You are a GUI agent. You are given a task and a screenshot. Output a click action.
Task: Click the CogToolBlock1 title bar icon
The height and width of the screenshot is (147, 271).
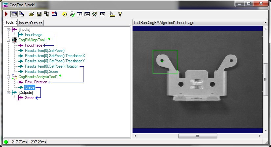click(x=5, y=5)
